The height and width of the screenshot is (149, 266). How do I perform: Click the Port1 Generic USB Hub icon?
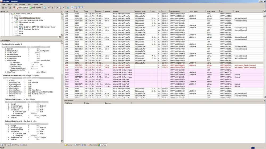tap(14, 14)
